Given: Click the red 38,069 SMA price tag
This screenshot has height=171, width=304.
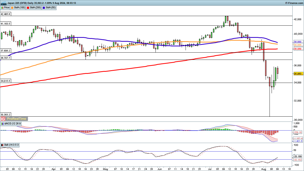Looking at the screenshot, I should [298, 49].
